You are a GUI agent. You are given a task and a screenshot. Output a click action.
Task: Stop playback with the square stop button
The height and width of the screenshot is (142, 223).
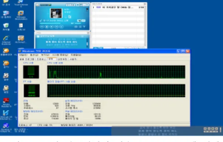tap(47, 27)
